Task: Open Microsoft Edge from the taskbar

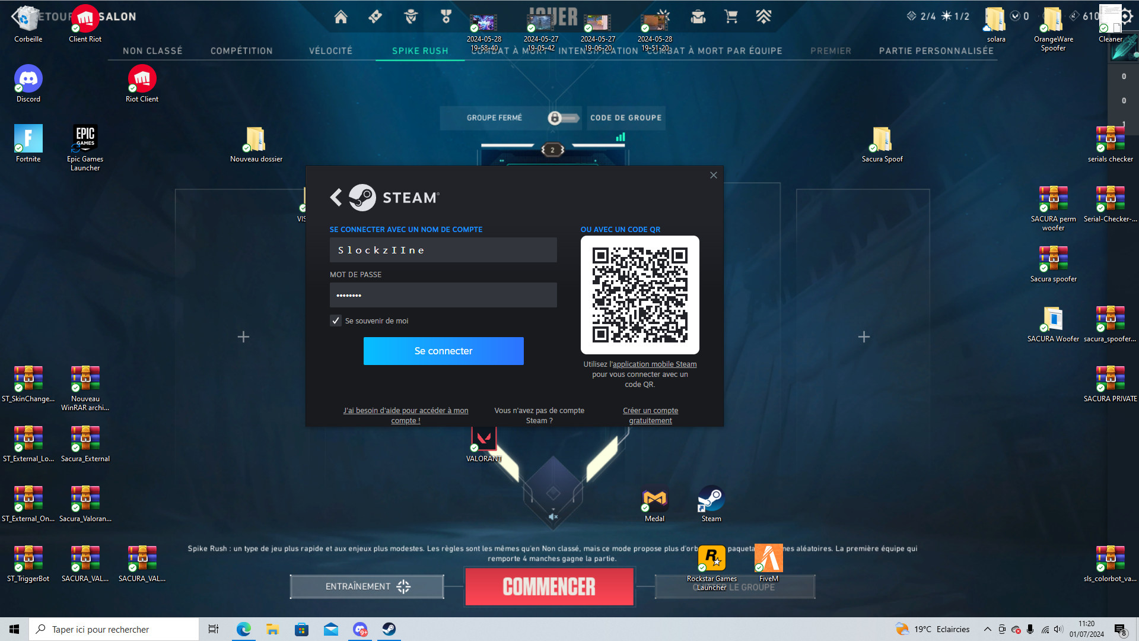Action: [243, 629]
